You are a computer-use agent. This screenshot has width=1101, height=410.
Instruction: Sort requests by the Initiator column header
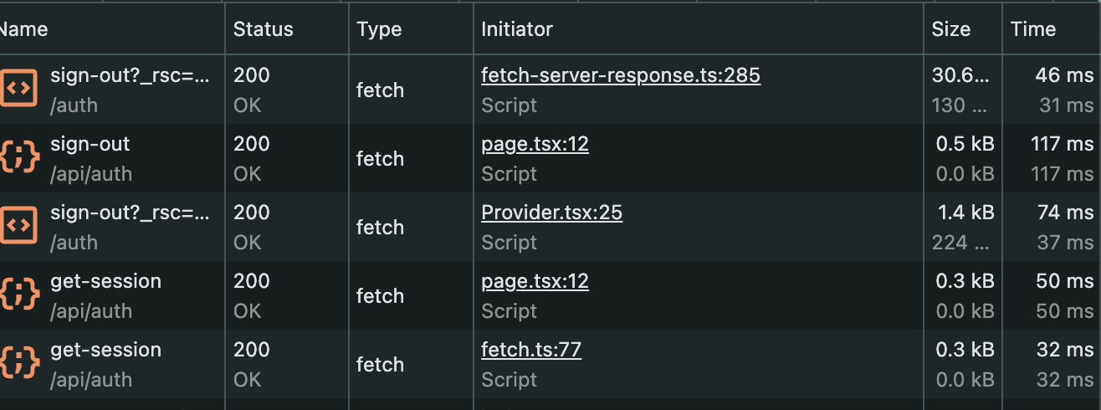point(516,29)
